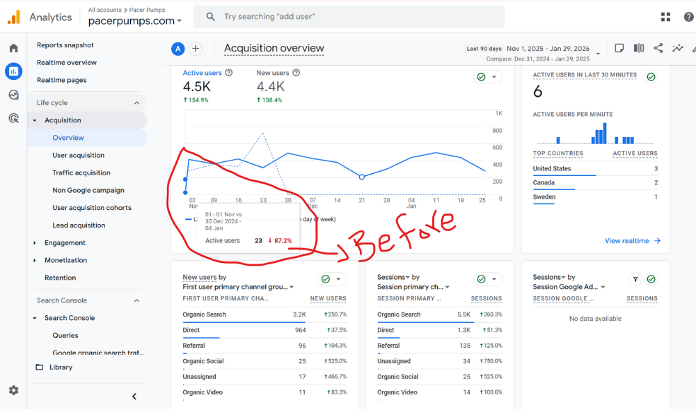Image resolution: width=696 pixels, height=409 pixels.
Task: Click the Google apps grid icon
Action: point(665,16)
